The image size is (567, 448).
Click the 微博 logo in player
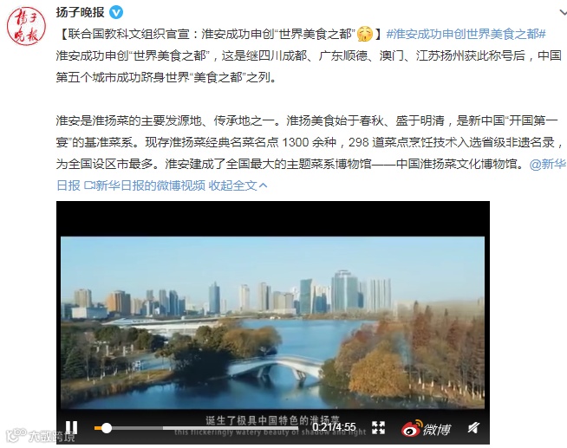coord(426,428)
